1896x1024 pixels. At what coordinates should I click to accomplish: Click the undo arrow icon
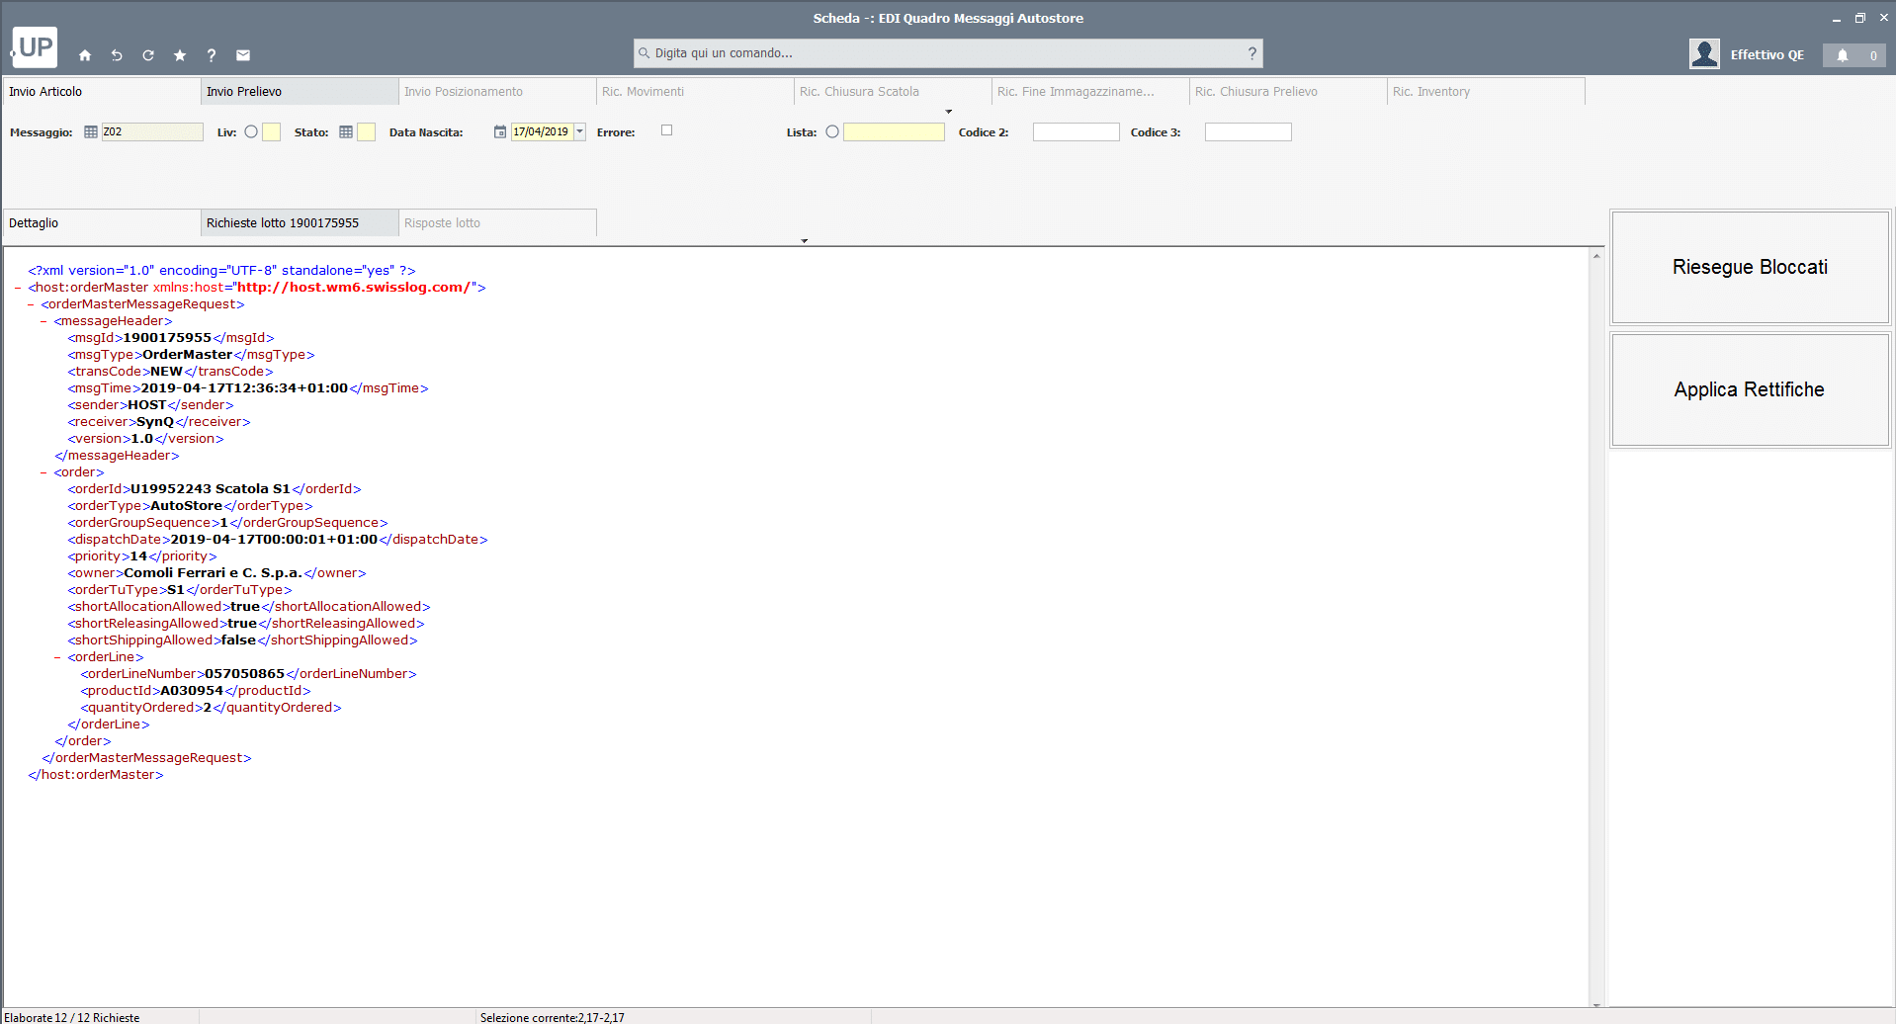[x=117, y=55]
